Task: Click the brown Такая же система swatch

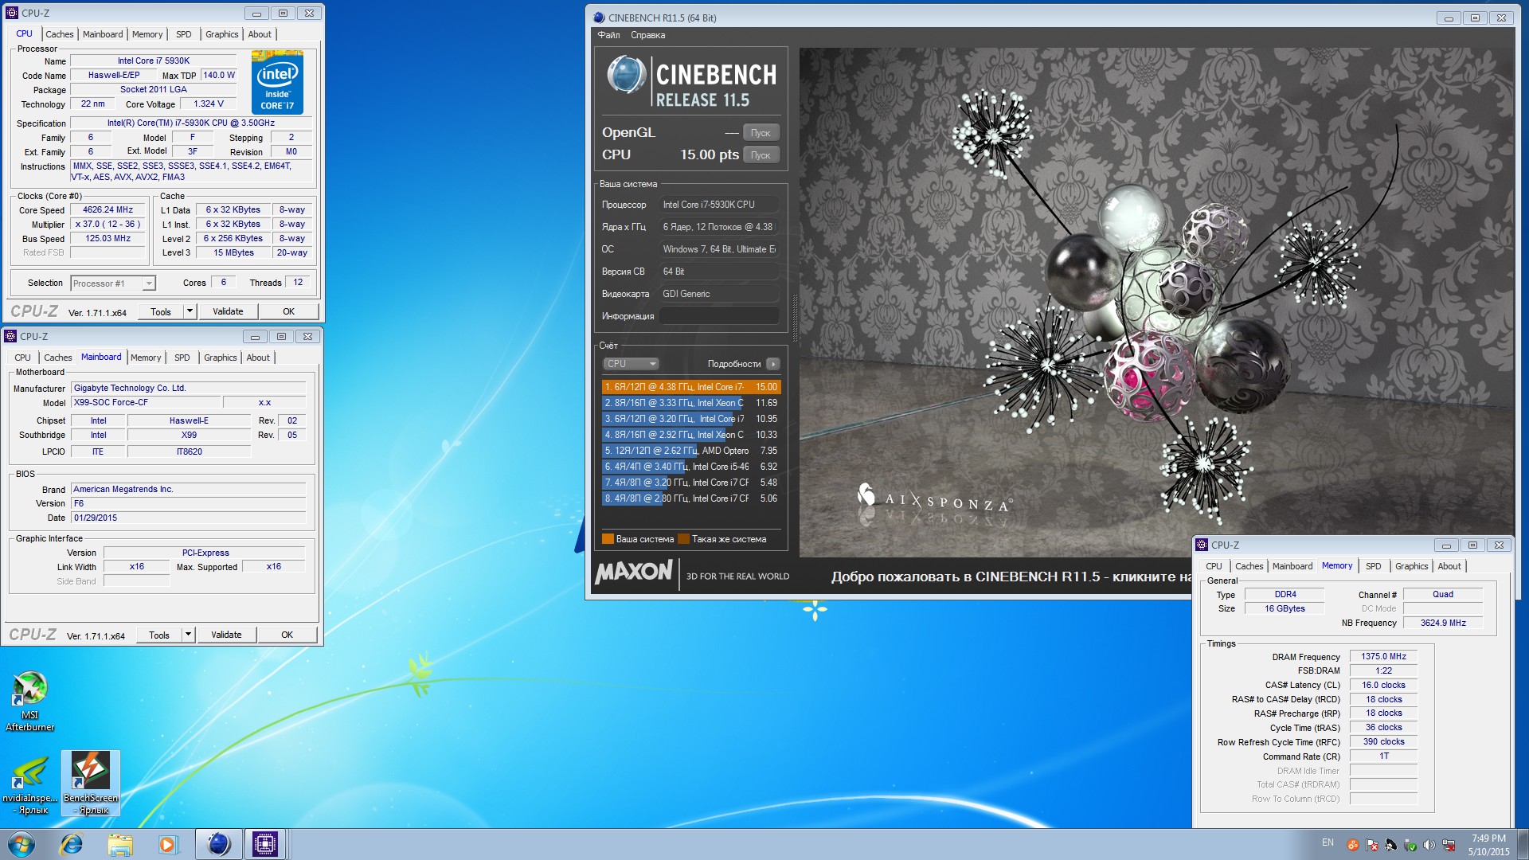Action: [x=683, y=539]
